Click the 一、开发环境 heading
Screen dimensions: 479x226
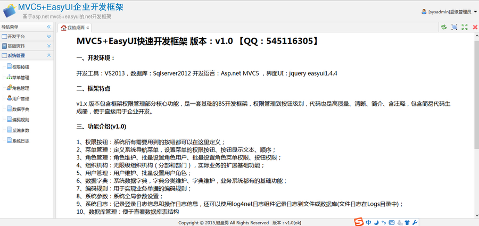[96, 58]
